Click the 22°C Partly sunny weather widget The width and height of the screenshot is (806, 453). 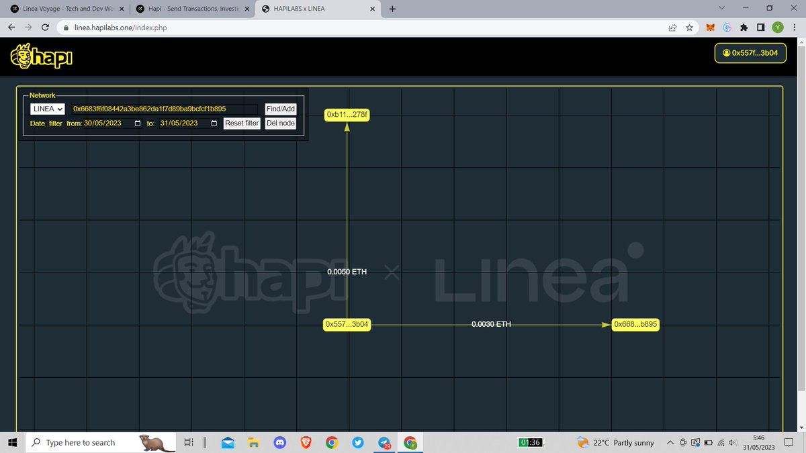(615, 443)
